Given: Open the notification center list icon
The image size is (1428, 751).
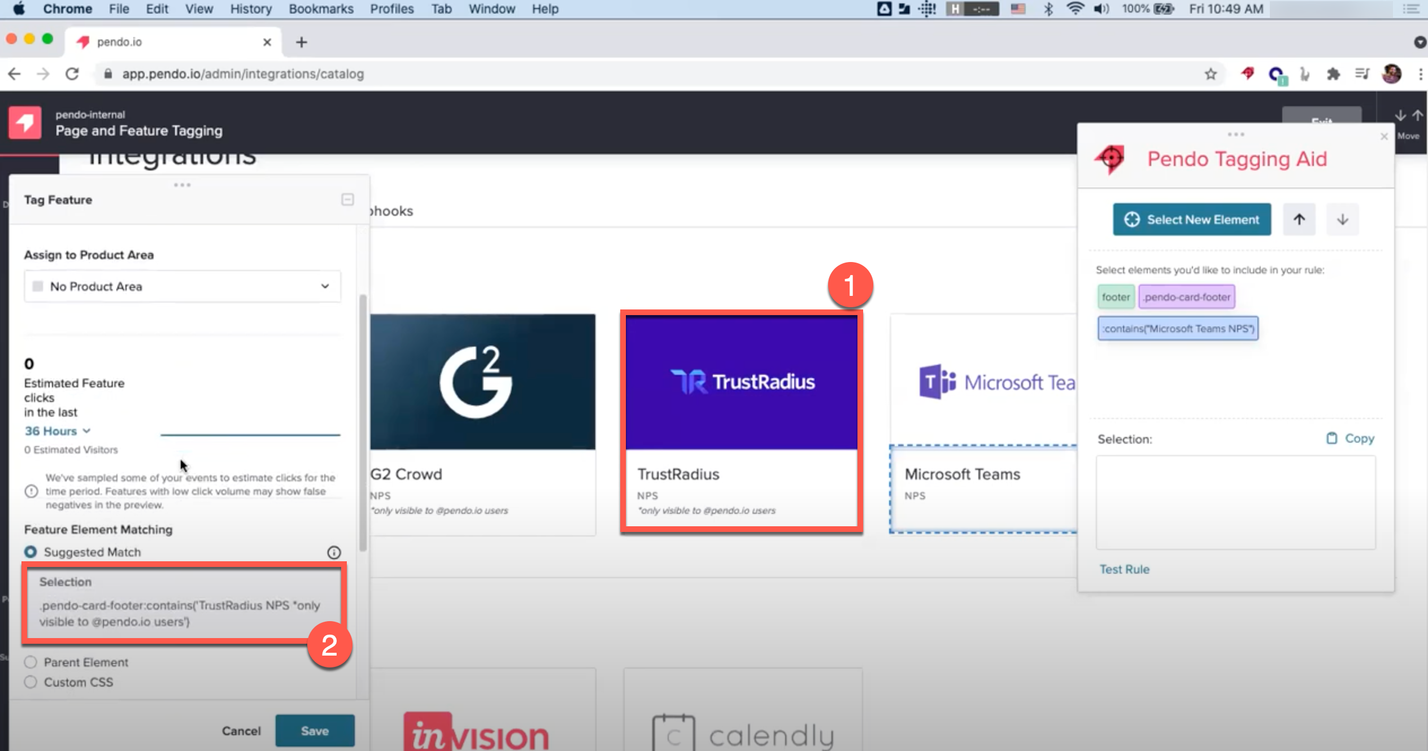Looking at the screenshot, I should tap(1411, 8).
